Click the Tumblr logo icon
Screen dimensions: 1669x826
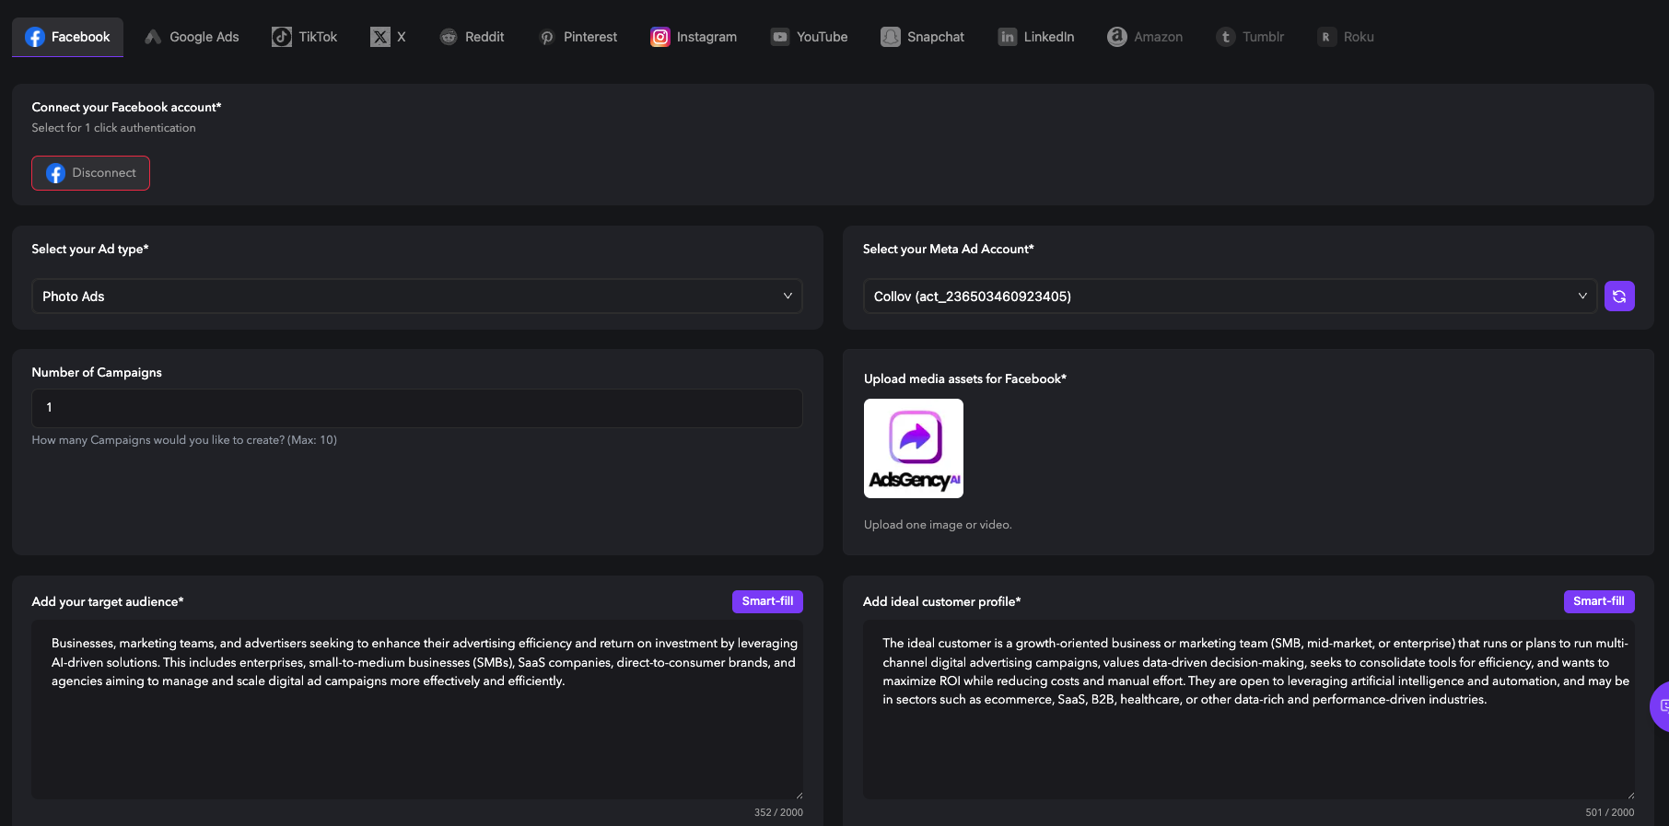(1226, 37)
